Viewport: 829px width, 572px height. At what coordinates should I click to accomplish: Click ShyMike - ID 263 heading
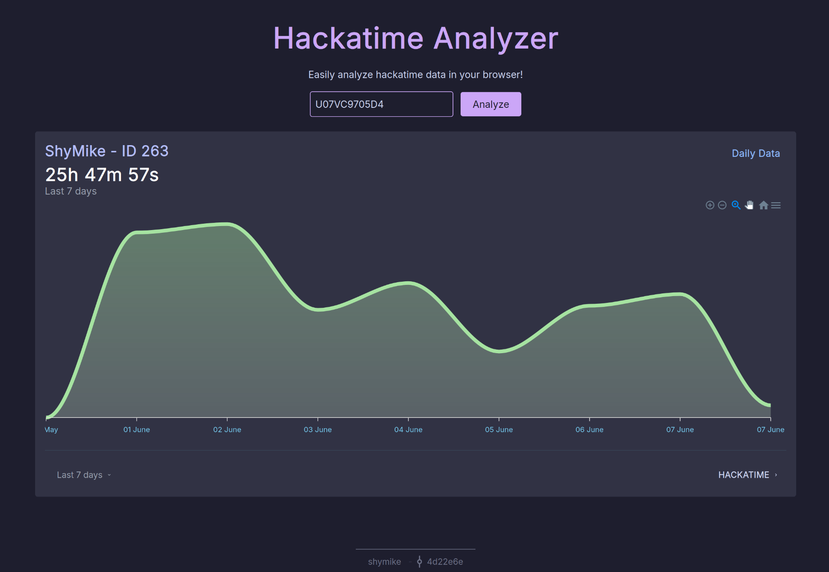coord(107,151)
